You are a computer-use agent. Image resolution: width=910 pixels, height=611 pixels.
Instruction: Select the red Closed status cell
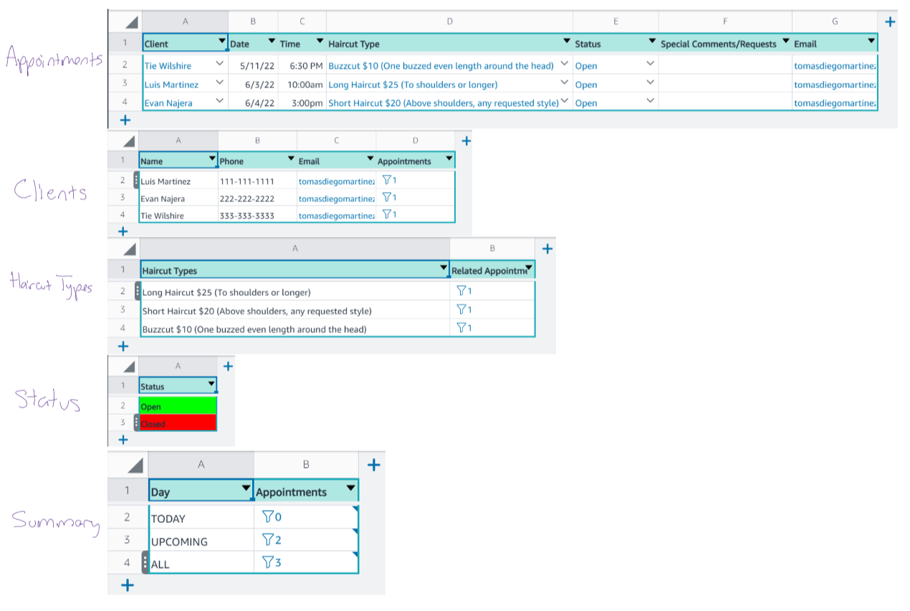click(178, 423)
